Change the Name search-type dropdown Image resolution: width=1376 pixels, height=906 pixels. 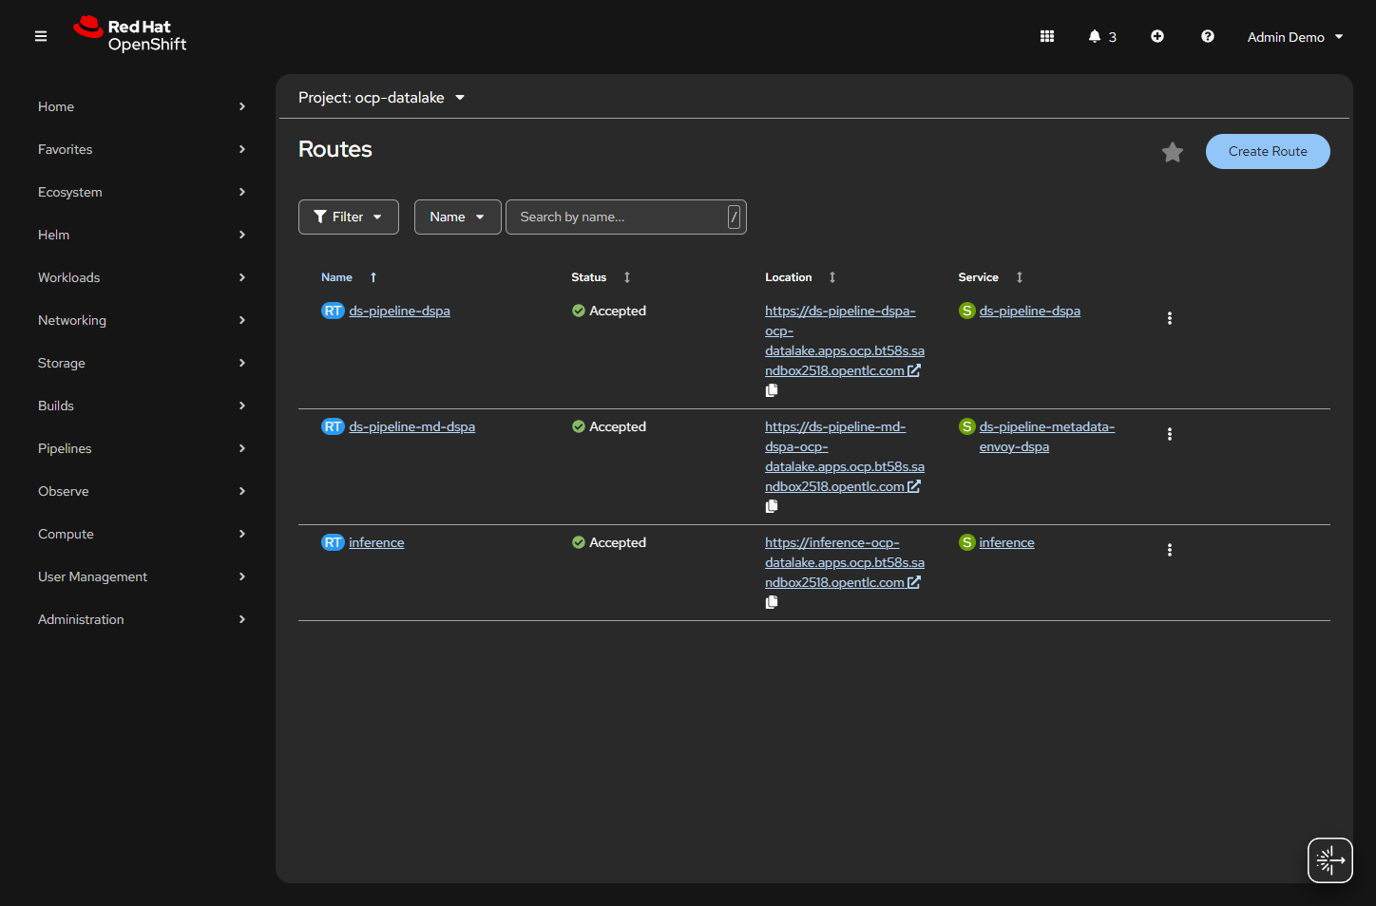click(x=458, y=217)
